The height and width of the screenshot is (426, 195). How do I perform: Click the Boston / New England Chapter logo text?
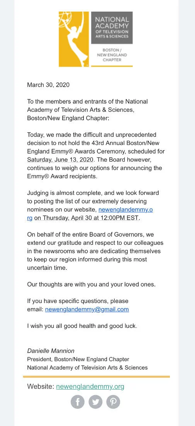(x=112, y=55)
